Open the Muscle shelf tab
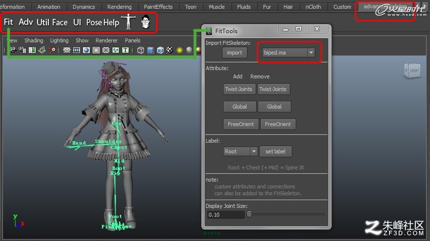The width and height of the screenshot is (430, 241). coord(217,7)
